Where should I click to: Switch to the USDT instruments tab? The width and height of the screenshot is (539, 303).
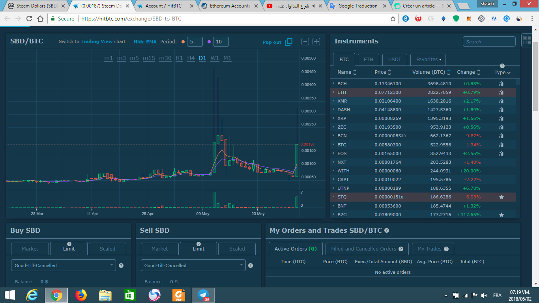[x=395, y=60]
